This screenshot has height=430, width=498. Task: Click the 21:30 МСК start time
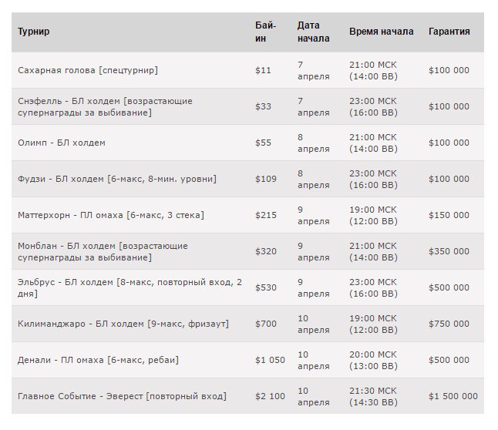(x=372, y=391)
